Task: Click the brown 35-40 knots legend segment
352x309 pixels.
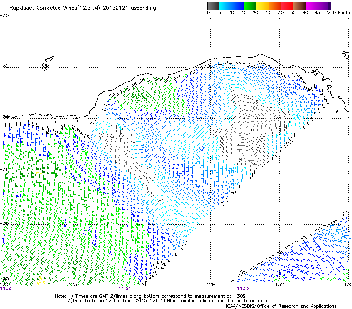Action: (x=300, y=6)
